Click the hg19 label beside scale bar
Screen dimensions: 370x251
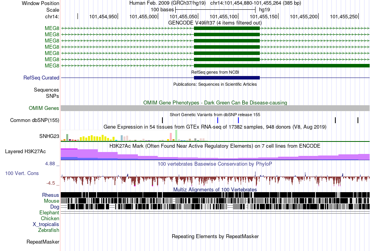tap(264, 10)
